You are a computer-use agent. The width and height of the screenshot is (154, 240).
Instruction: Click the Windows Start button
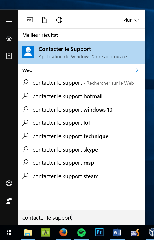point(9,233)
